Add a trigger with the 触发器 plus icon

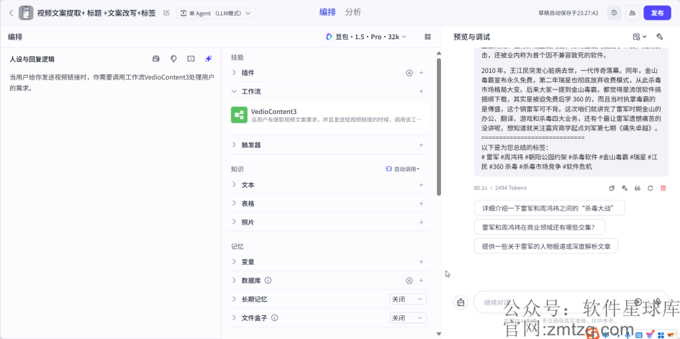(x=421, y=145)
